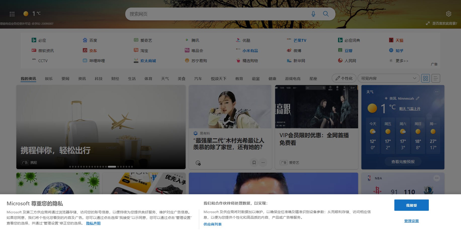Screen dimensions: 461x231
Task: Open NBA card more options menu
Action: click(x=437, y=178)
